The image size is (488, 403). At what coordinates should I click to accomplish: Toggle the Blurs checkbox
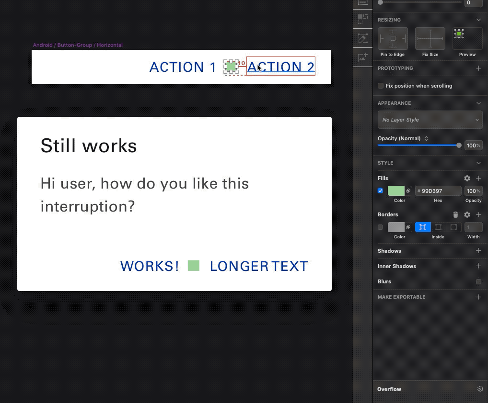click(x=478, y=282)
